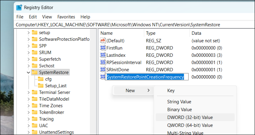Screen dimensions: 255x135
Task: Expand the Terminal Server tree node
Action: pos(28,92)
